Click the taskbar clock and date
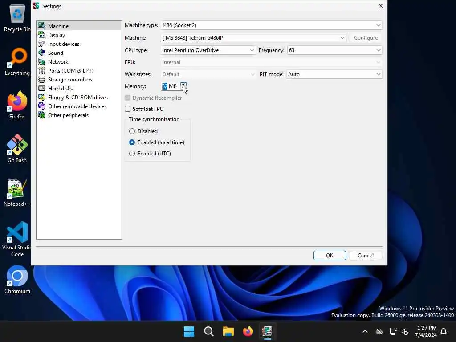The image size is (456, 342). pyautogui.click(x=426, y=331)
